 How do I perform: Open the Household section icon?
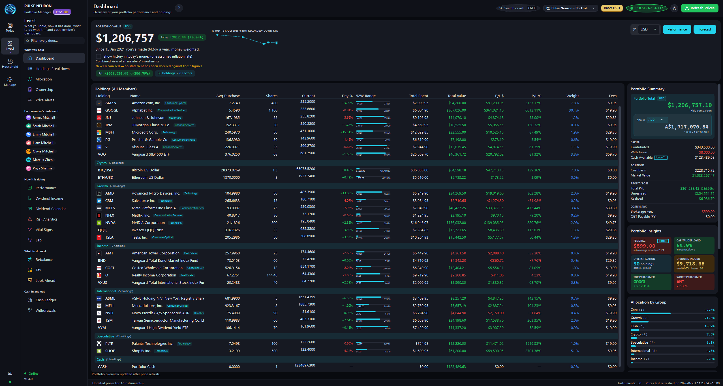click(x=10, y=61)
